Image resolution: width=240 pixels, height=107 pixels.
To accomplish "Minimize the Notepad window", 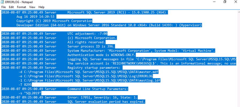I will click(x=214, y=2).
